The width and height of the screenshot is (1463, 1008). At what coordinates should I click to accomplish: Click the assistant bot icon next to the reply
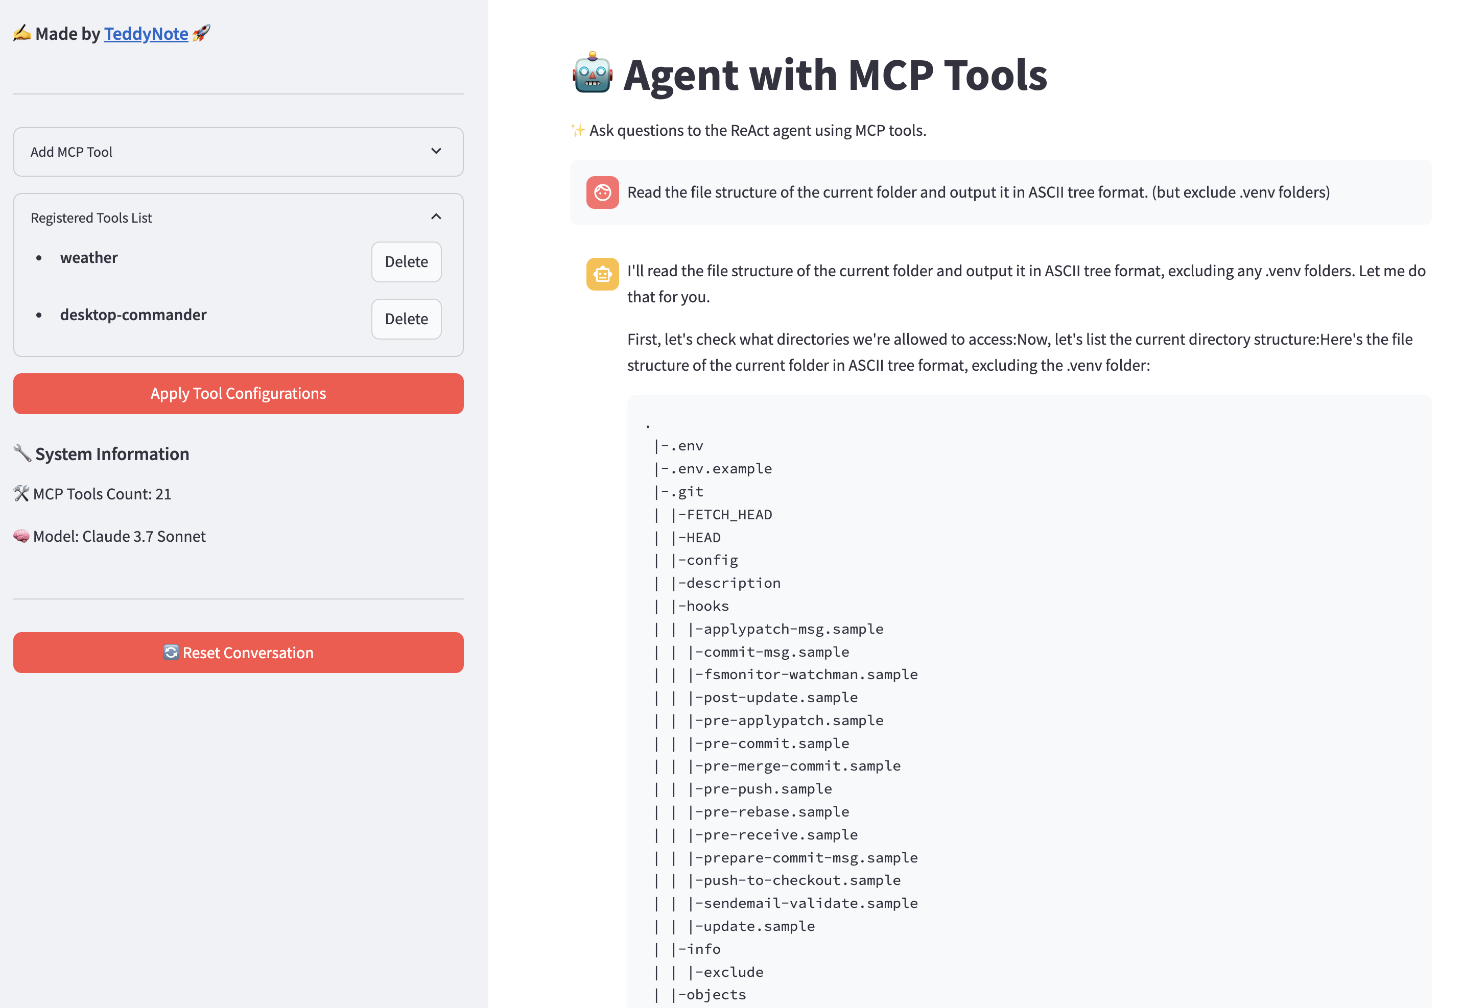[x=602, y=275]
